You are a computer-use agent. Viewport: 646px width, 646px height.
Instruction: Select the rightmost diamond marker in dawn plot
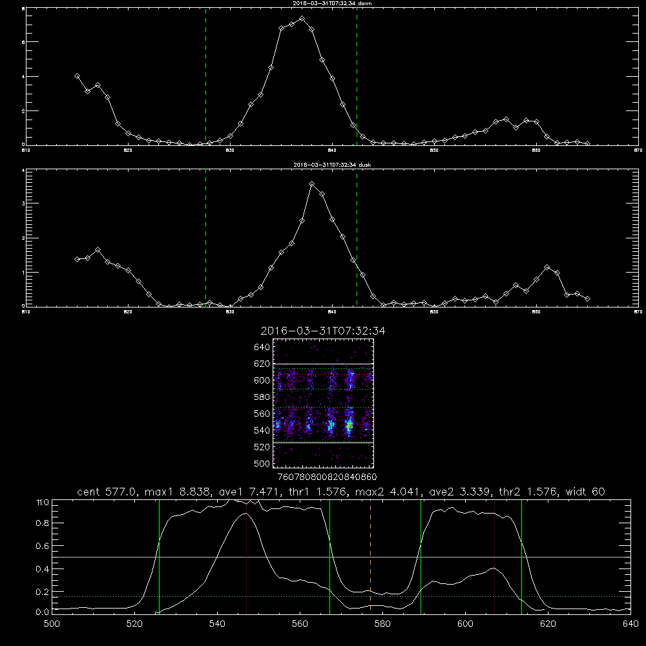pyautogui.click(x=587, y=143)
